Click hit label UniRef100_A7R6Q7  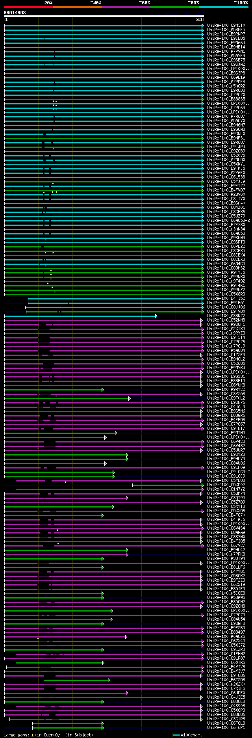(226, 117)
